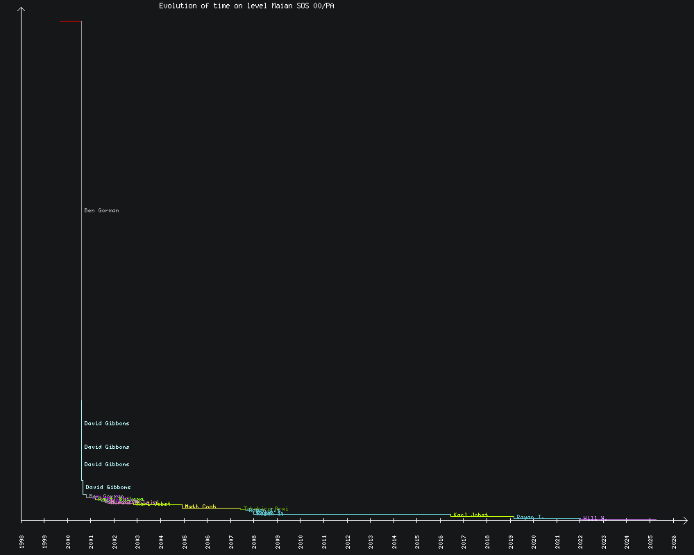Image resolution: width=694 pixels, height=555 pixels.
Task: Click the y-axis upward arrowhead
Action: point(22,10)
